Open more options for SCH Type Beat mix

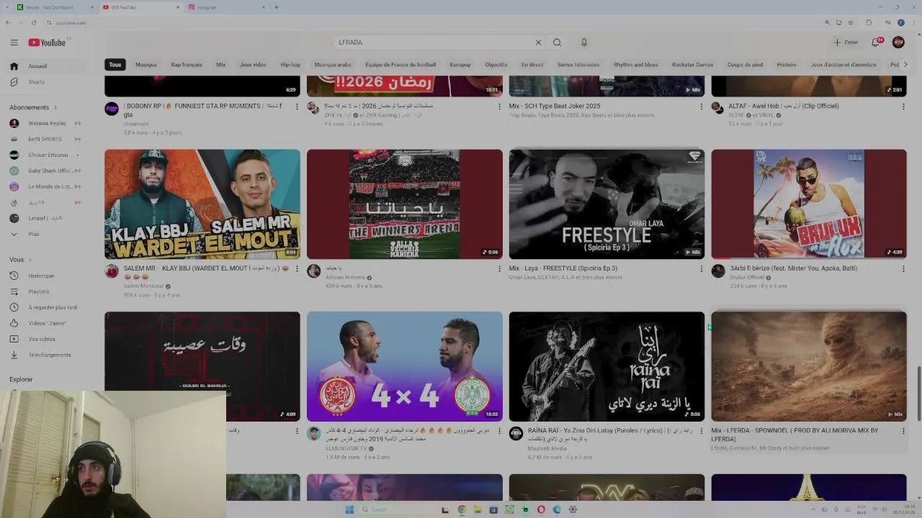click(701, 106)
